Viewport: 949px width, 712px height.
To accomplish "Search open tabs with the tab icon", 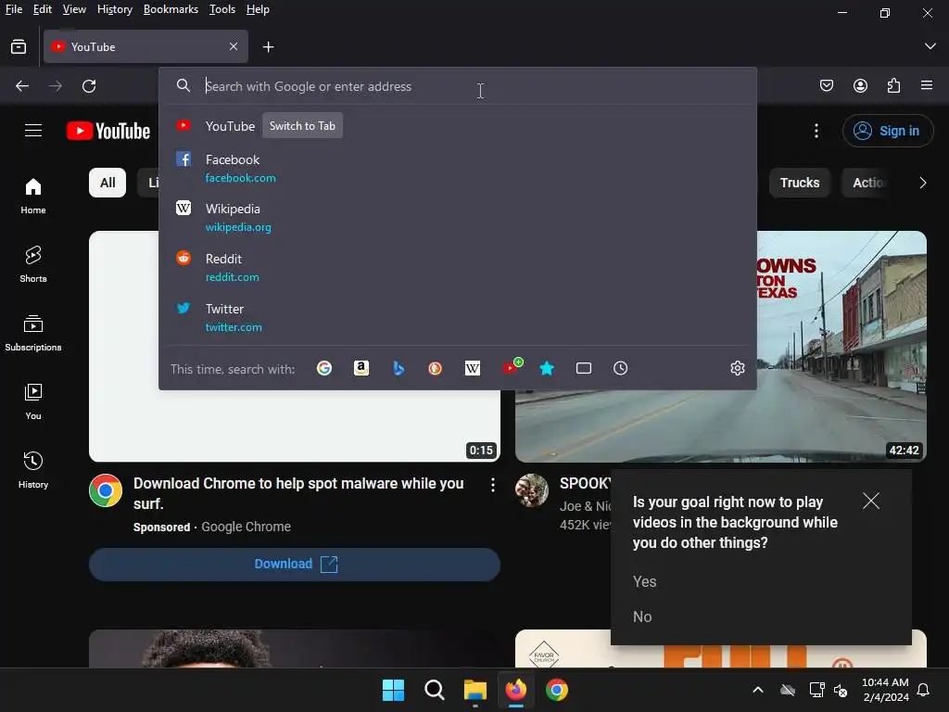I will click(x=584, y=368).
